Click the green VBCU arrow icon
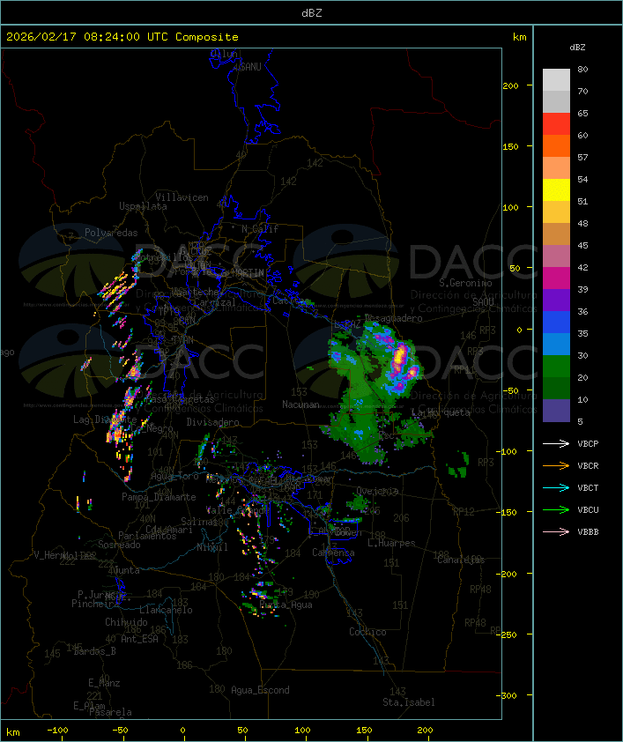 coord(556,509)
